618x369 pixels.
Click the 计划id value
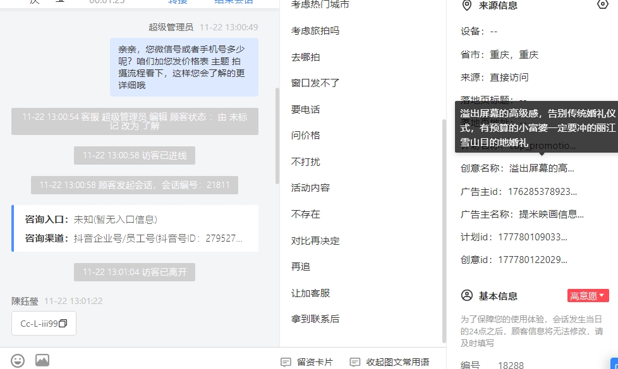(533, 237)
